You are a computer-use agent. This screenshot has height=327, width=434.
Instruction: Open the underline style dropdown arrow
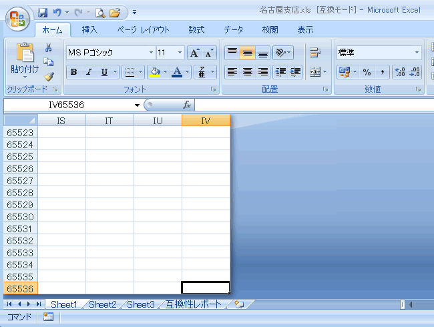(x=115, y=72)
